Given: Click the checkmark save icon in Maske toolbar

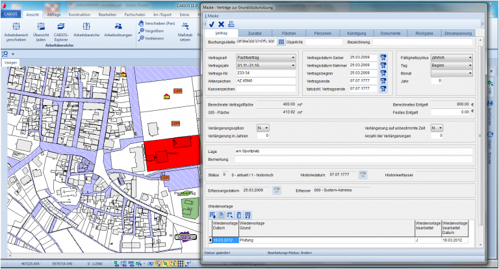Looking at the screenshot, I should point(211,23).
